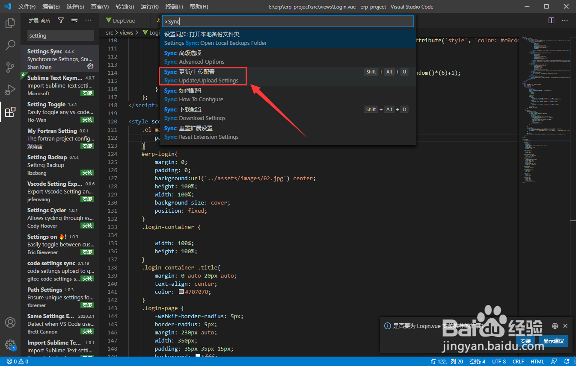Install the Setting Toggle extension
Viewport: 576px width, 366px height.
(87, 120)
